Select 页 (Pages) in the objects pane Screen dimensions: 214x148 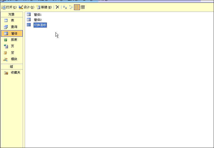[x=12, y=46]
